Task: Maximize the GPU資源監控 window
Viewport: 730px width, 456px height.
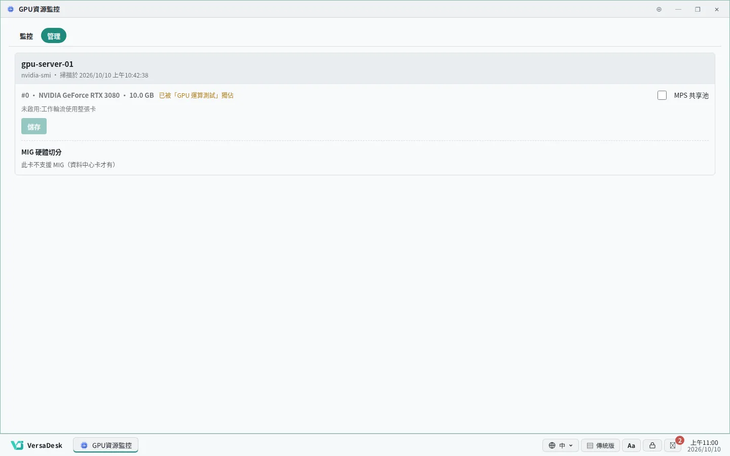Action: tap(698, 9)
